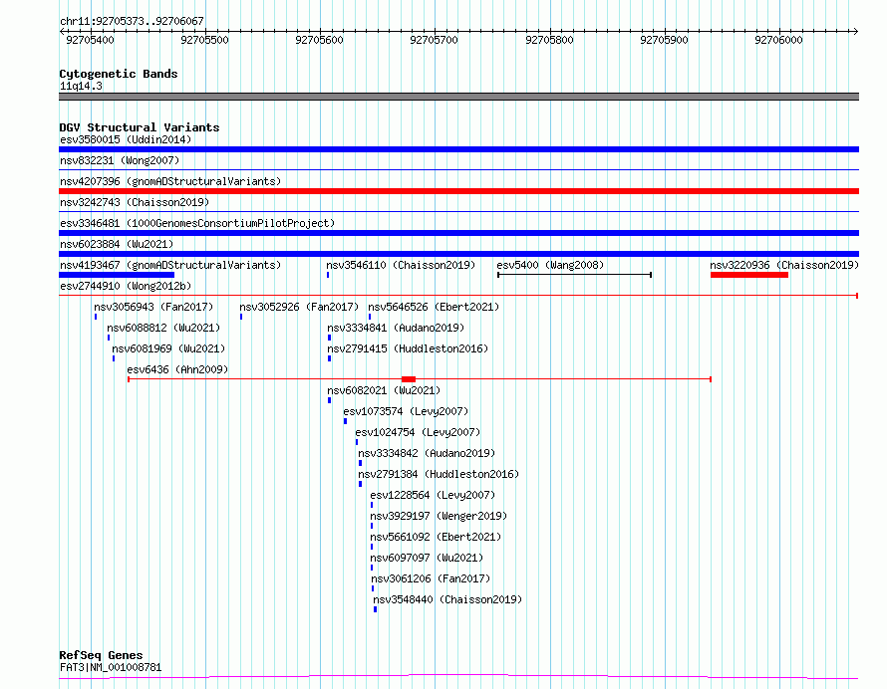Click the FAT3|NM_001008781 gene label

click(x=111, y=667)
